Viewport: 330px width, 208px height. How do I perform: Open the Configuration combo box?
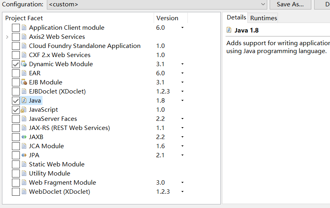pyautogui.click(x=263, y=4)
